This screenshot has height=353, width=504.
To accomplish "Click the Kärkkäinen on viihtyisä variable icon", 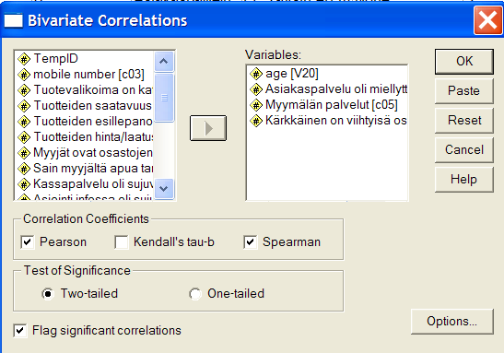I will 256,121.
